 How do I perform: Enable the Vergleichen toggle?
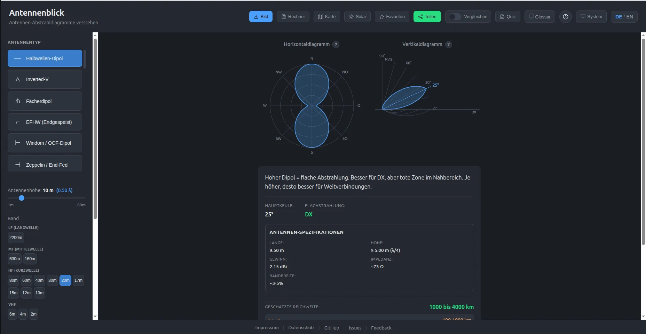[454, 16]
